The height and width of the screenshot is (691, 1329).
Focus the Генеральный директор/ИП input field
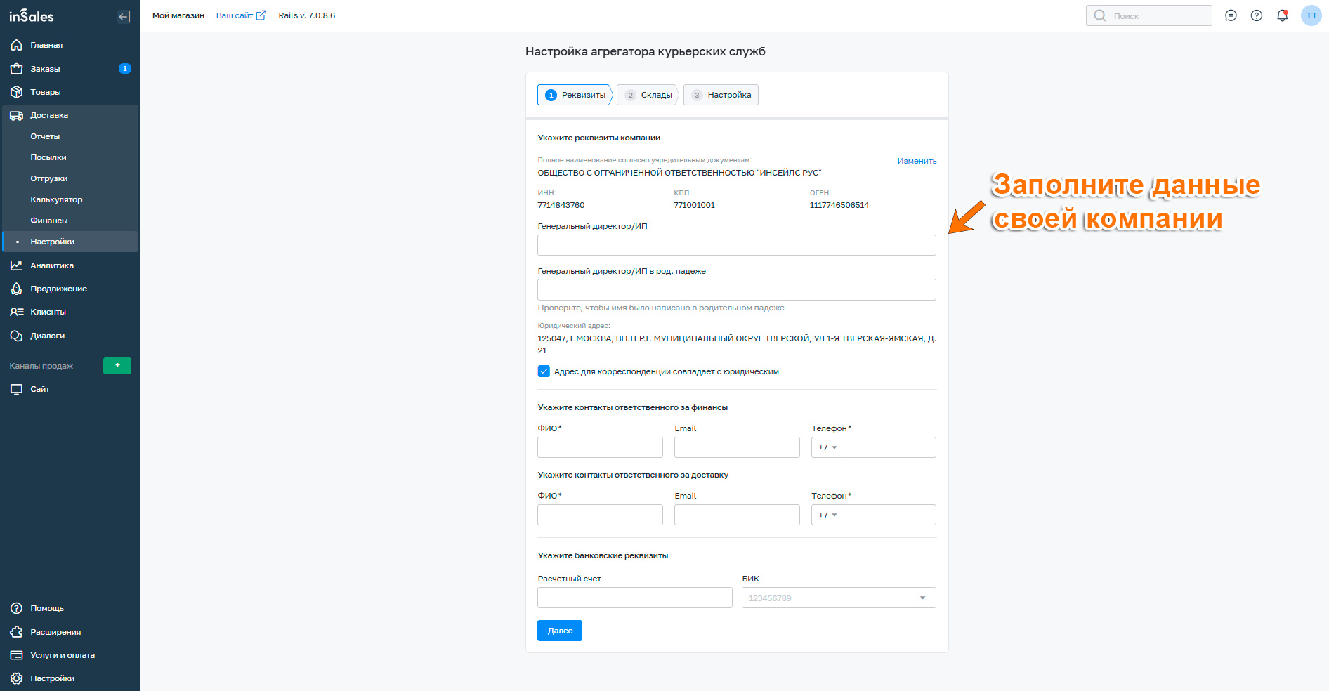[736, 245]
